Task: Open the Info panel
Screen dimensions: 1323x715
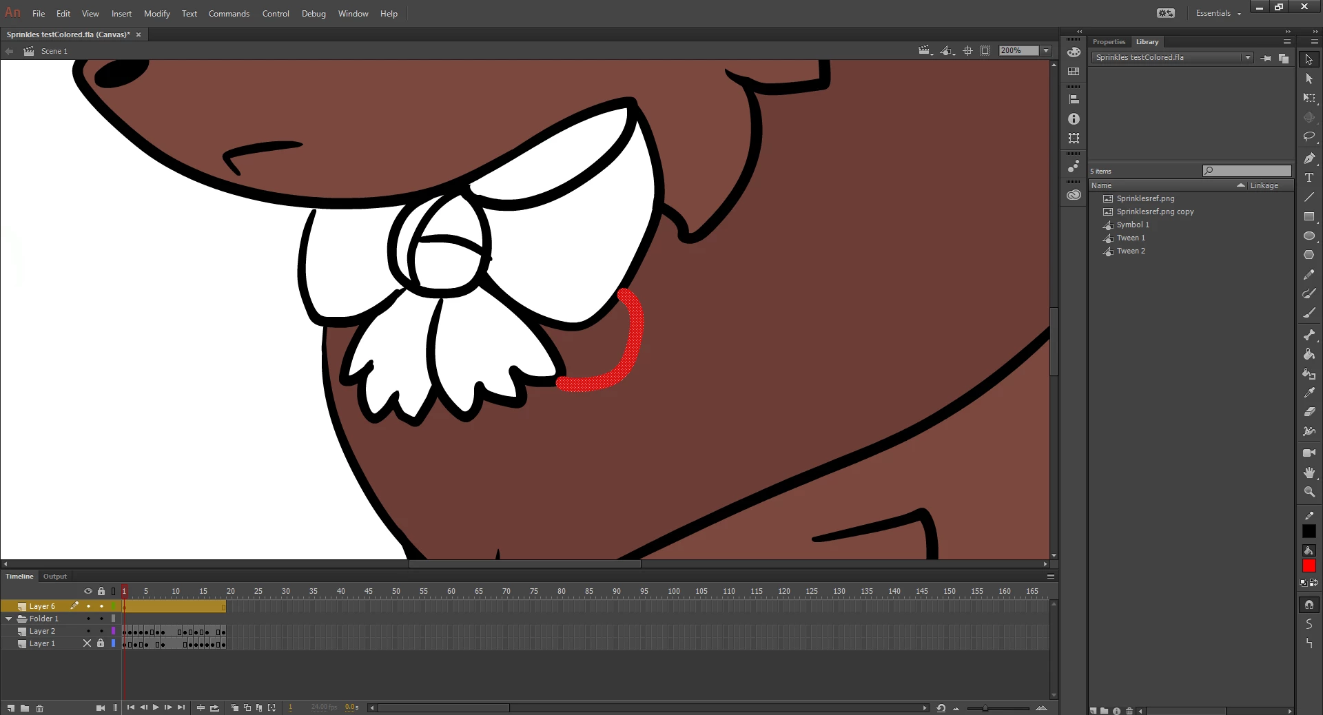Action: (1074, 119)
